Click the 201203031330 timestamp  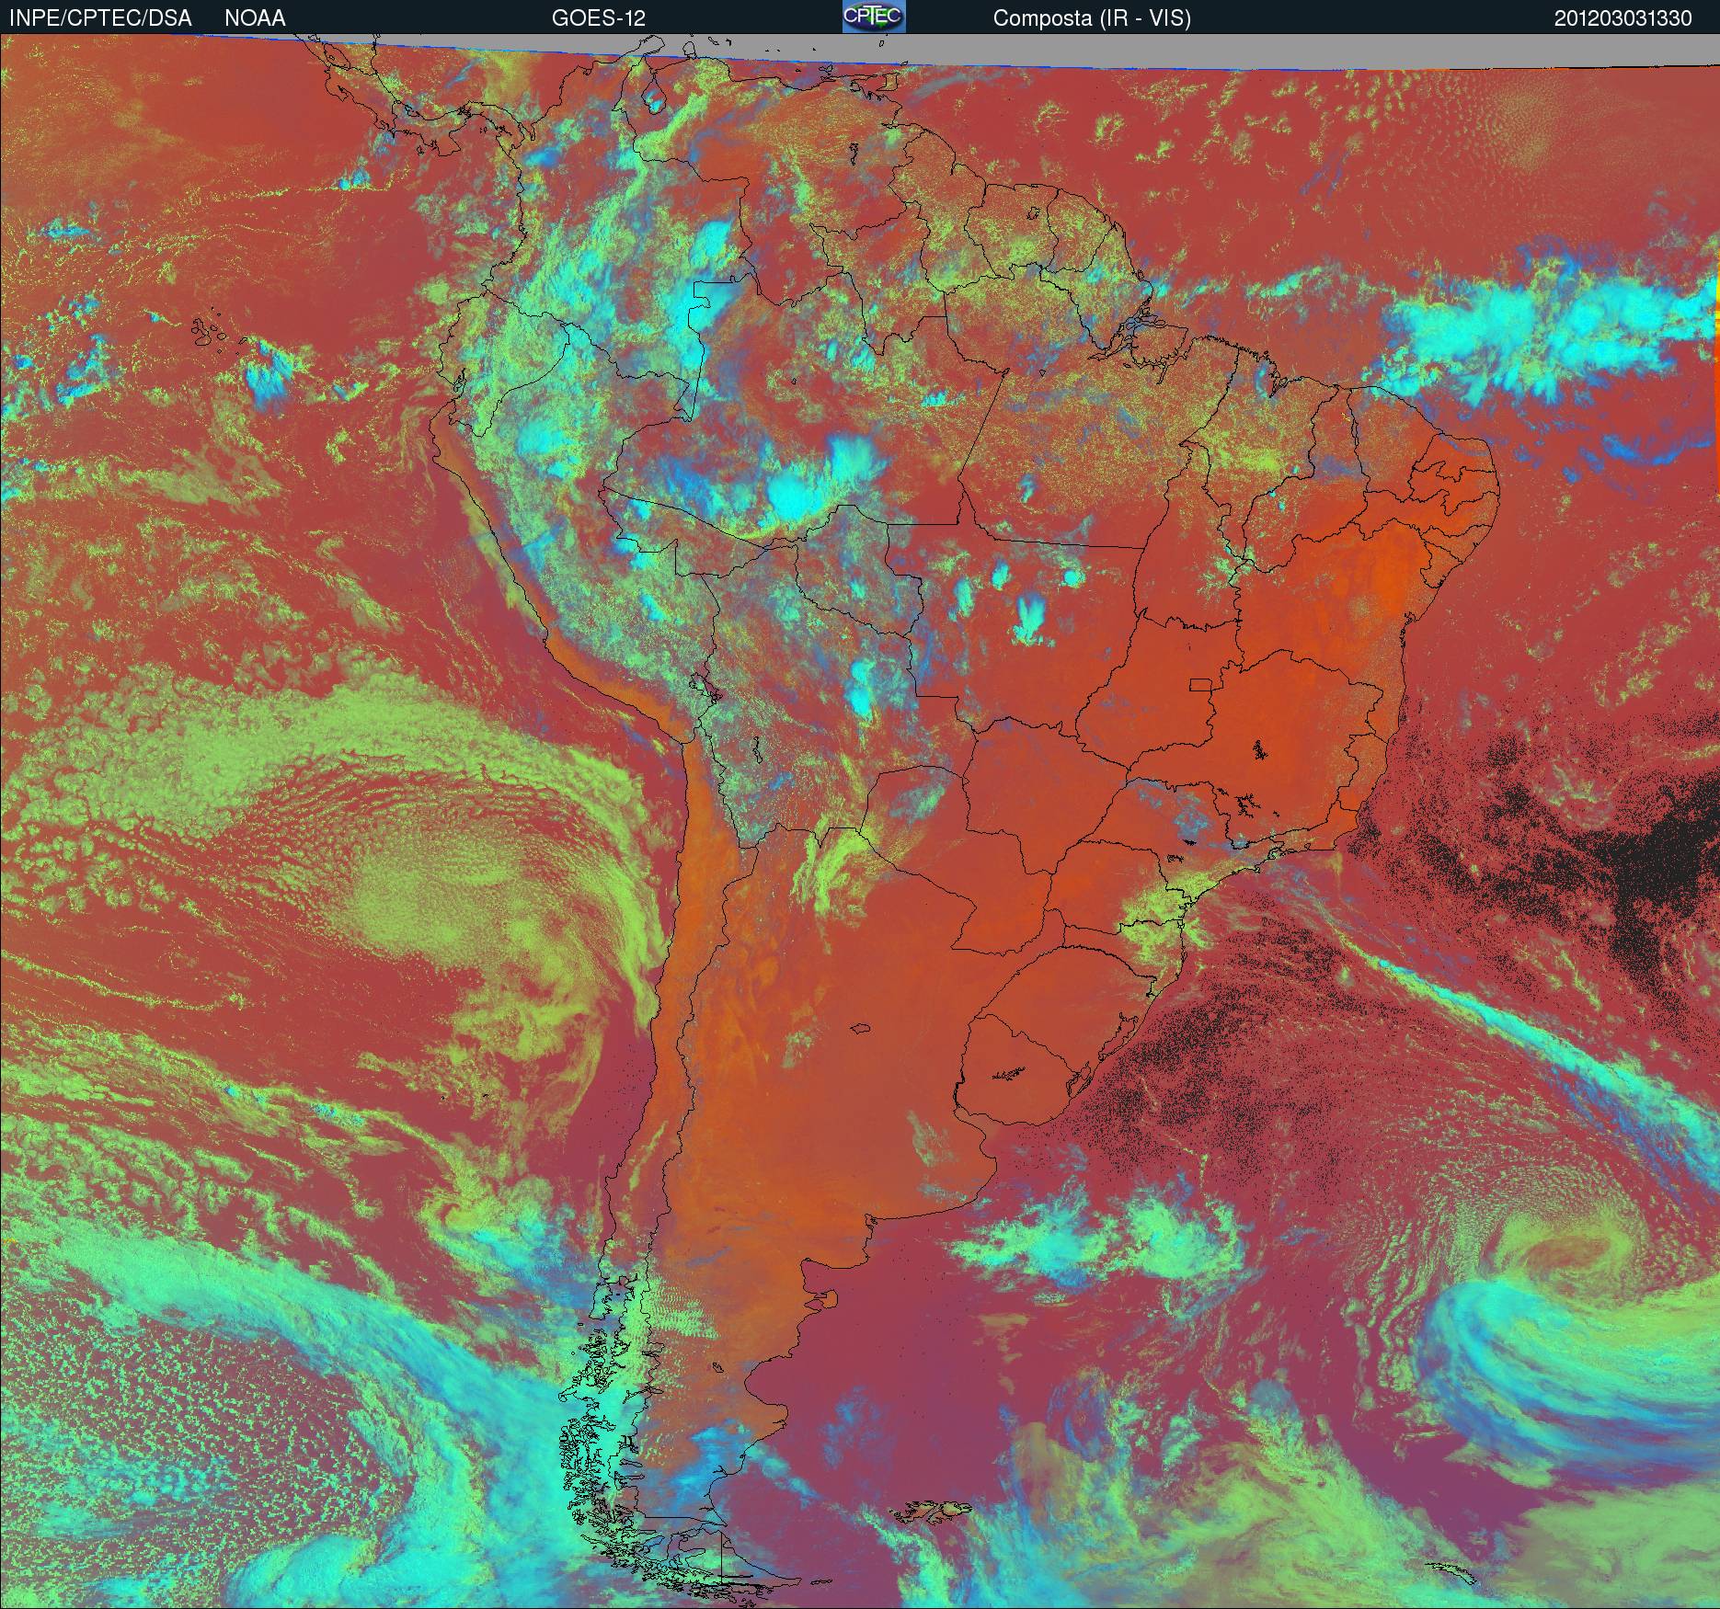pyautogui.click(x=1623, y=18)
